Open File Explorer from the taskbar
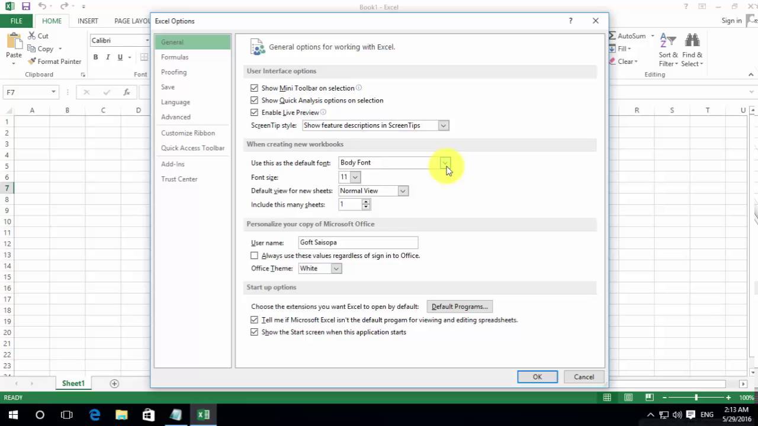This screenshot has width=758, height=426. (x=121, y=415)
